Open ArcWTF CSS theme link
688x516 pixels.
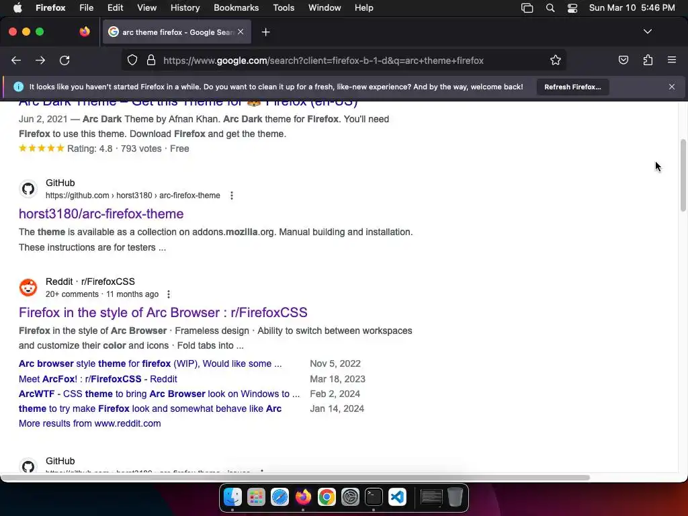[x=159, y=394]
